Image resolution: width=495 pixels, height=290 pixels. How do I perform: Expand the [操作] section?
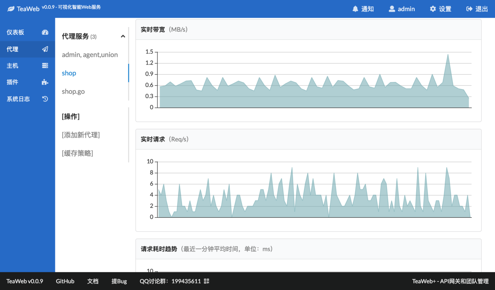[x=70, y=116]
